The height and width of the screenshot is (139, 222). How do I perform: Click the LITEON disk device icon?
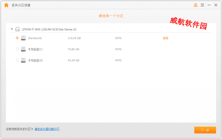[17, 29]
